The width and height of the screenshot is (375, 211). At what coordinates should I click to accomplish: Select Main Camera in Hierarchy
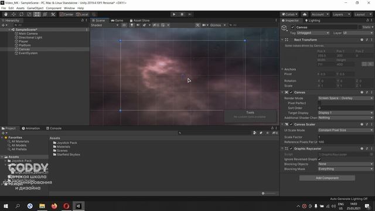[x=28, y=33]
